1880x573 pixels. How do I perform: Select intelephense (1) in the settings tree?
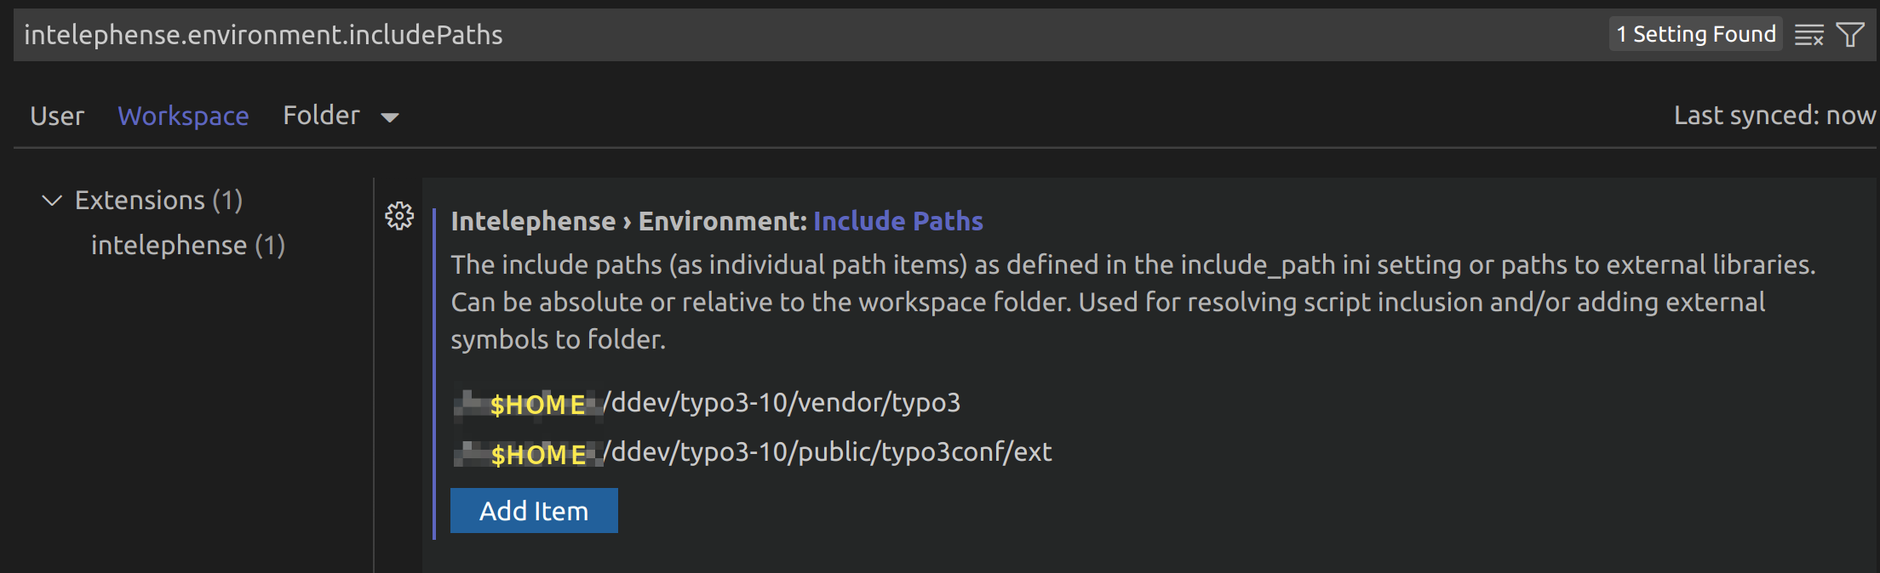tap(187, 245)
